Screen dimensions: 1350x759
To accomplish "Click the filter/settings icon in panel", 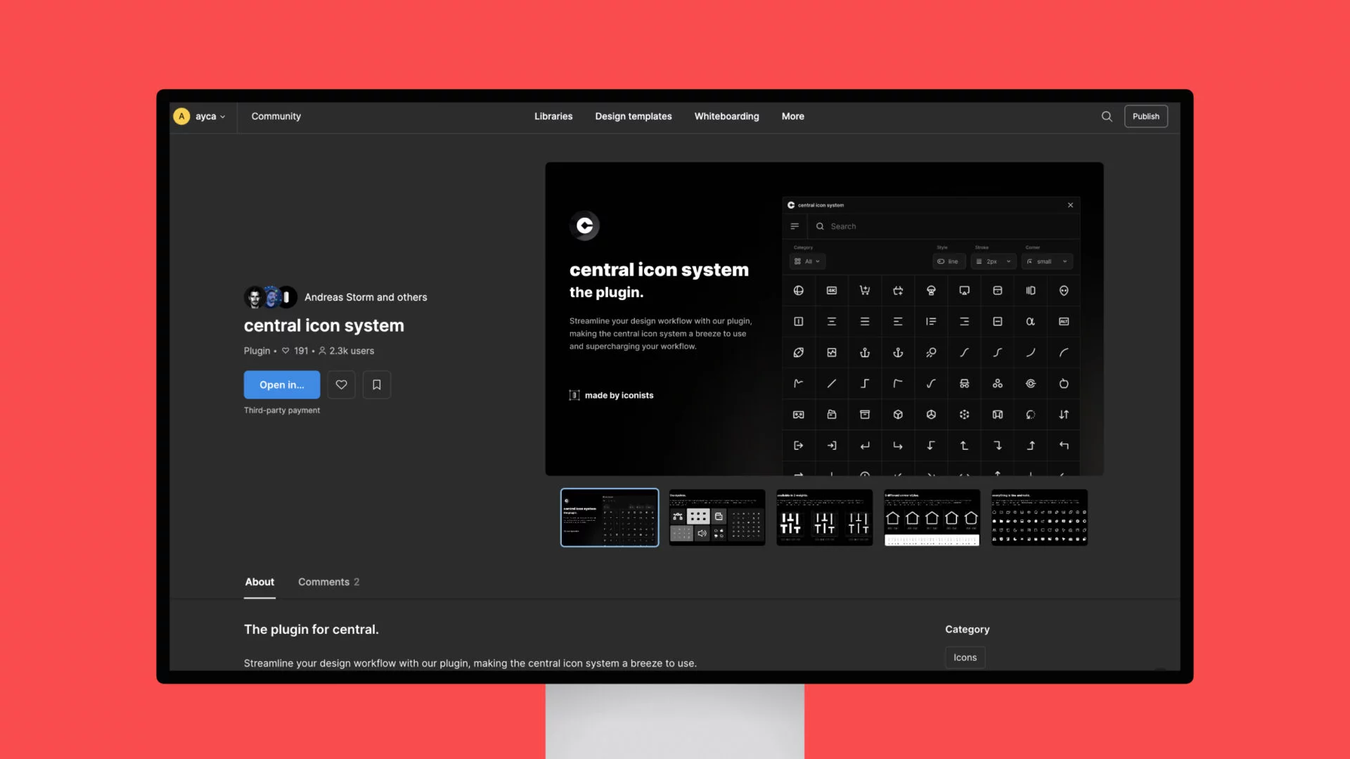I will click(x=795, y=226).
